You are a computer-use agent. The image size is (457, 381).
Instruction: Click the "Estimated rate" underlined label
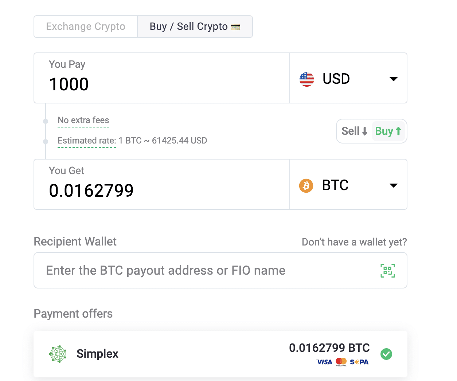pos(87,141)
